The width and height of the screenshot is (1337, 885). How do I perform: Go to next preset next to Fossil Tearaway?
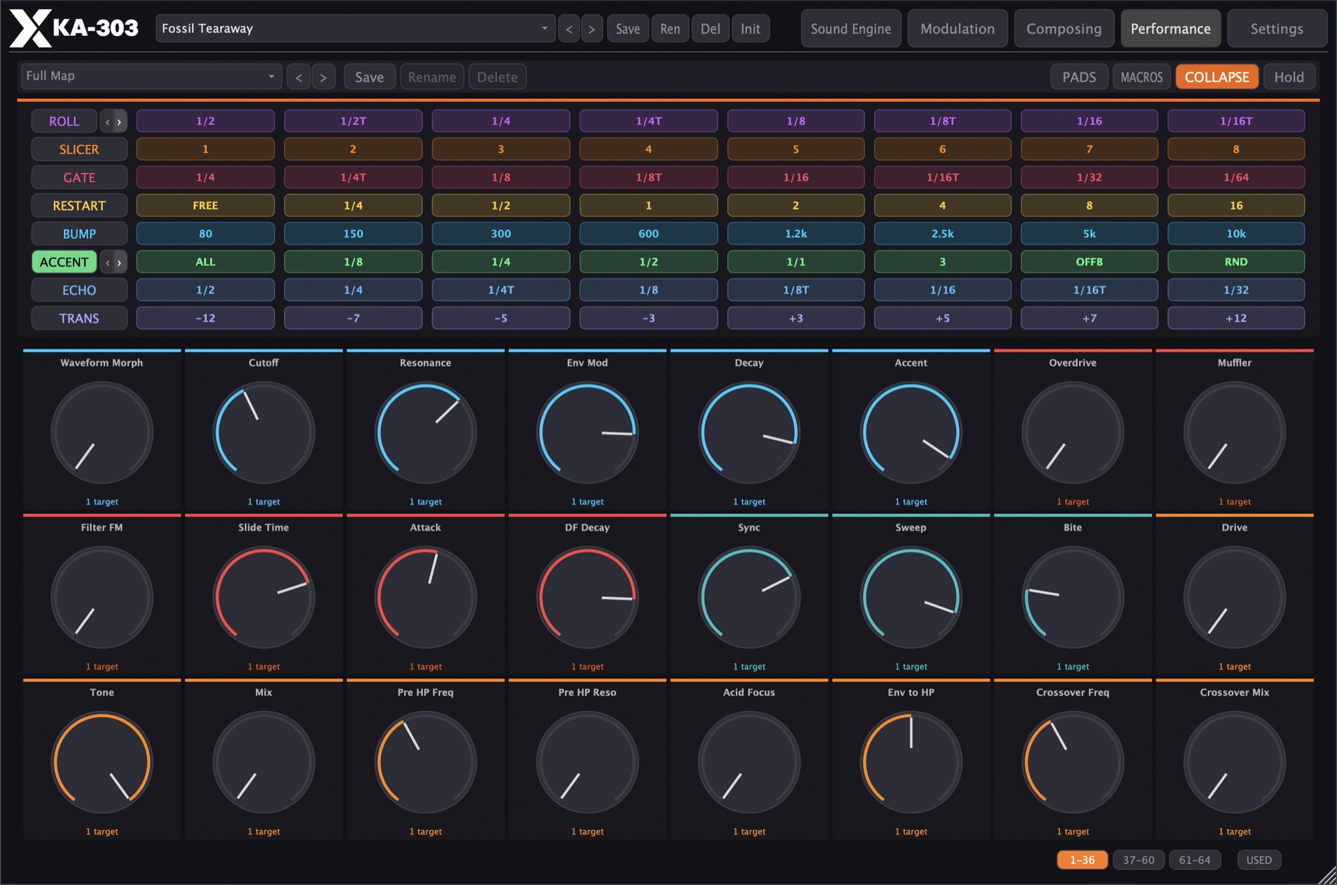tap(591, 29)
